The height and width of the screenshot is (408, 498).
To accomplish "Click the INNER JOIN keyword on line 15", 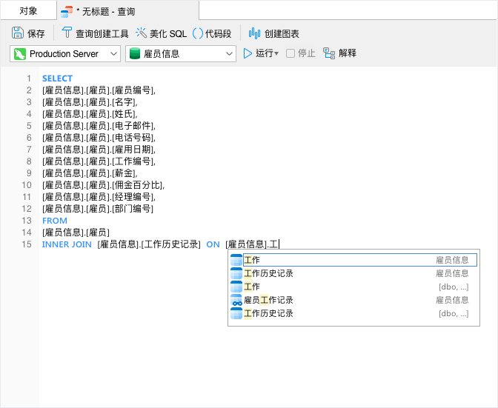I will point(67,244).
